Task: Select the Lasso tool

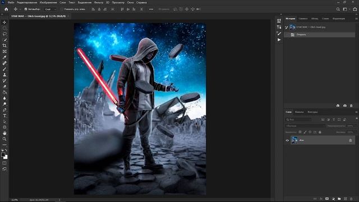Action: click(4, 34)
